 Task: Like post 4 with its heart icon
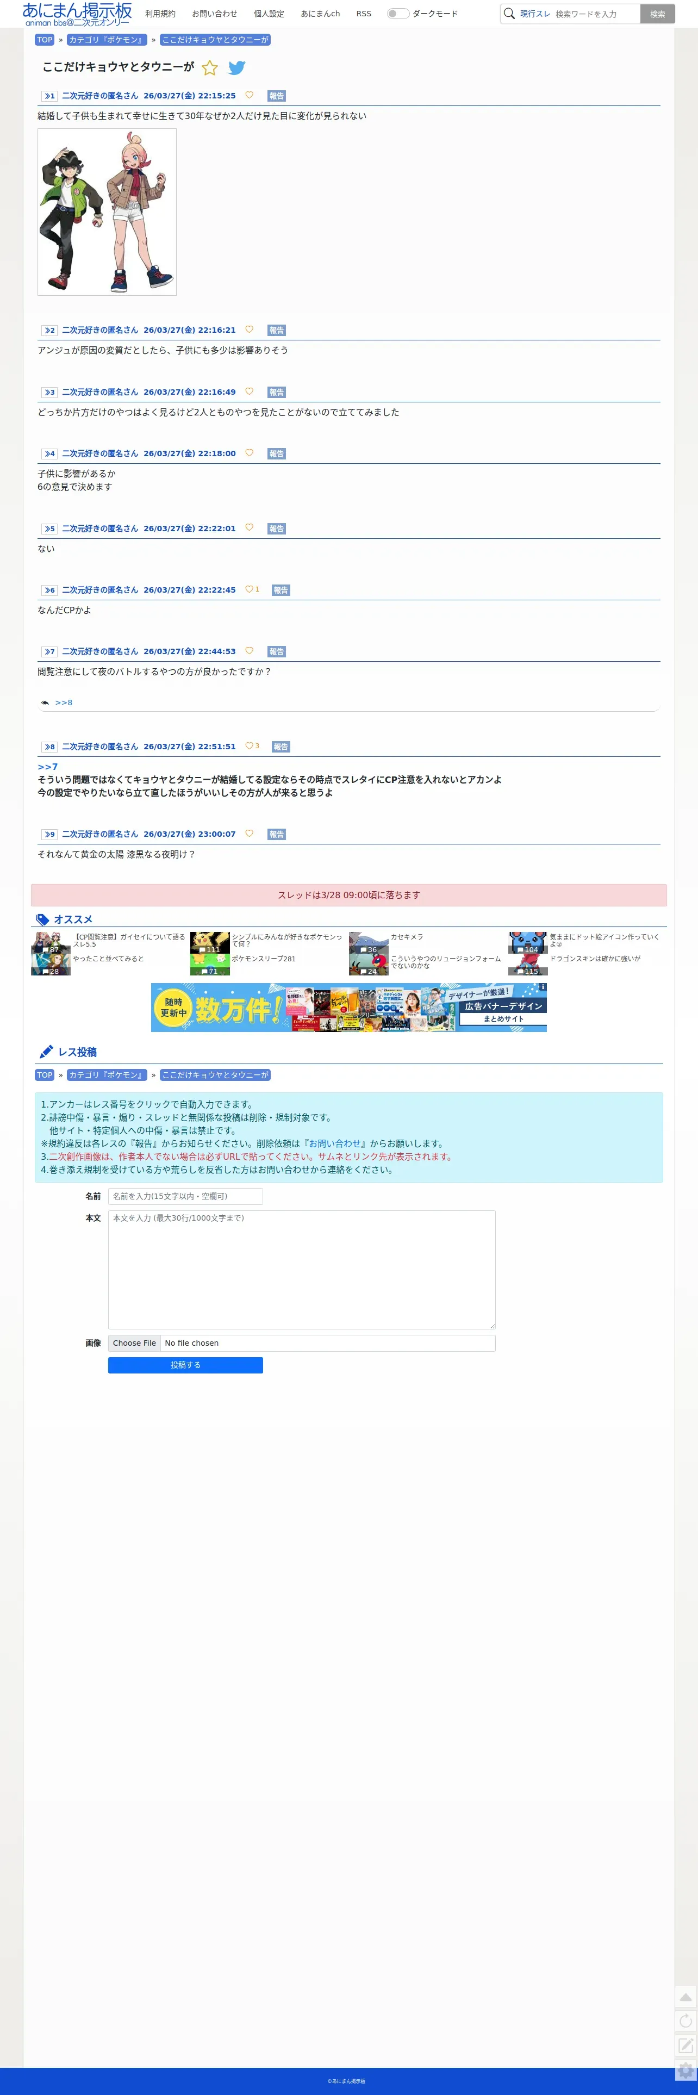(x=249, y=453)
